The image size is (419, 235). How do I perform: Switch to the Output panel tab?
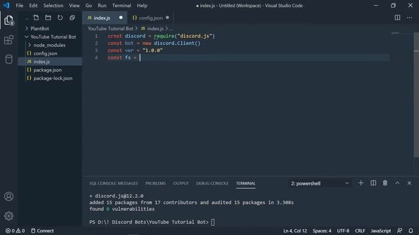click(x=181, y=183)
